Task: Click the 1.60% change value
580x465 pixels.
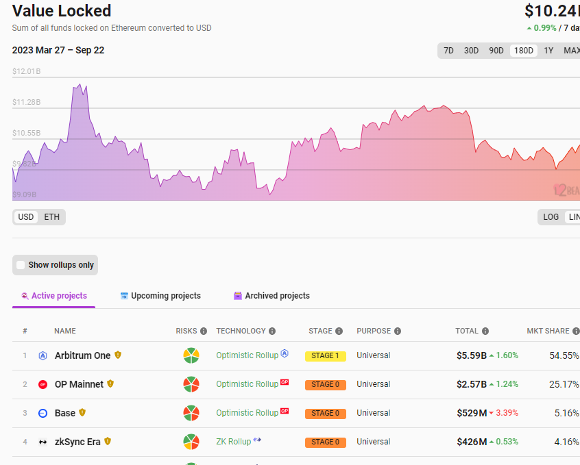Action: point(507,355)
